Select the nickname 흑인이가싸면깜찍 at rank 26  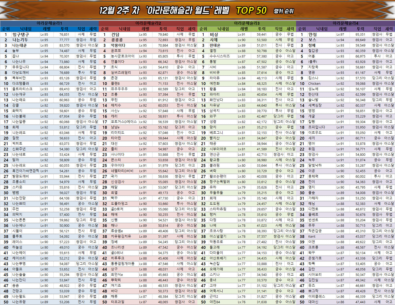tap(25, 171)
